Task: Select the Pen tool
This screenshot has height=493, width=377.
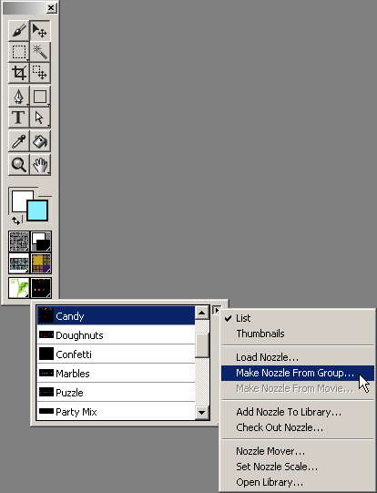Action: click(x=19, y=97)
